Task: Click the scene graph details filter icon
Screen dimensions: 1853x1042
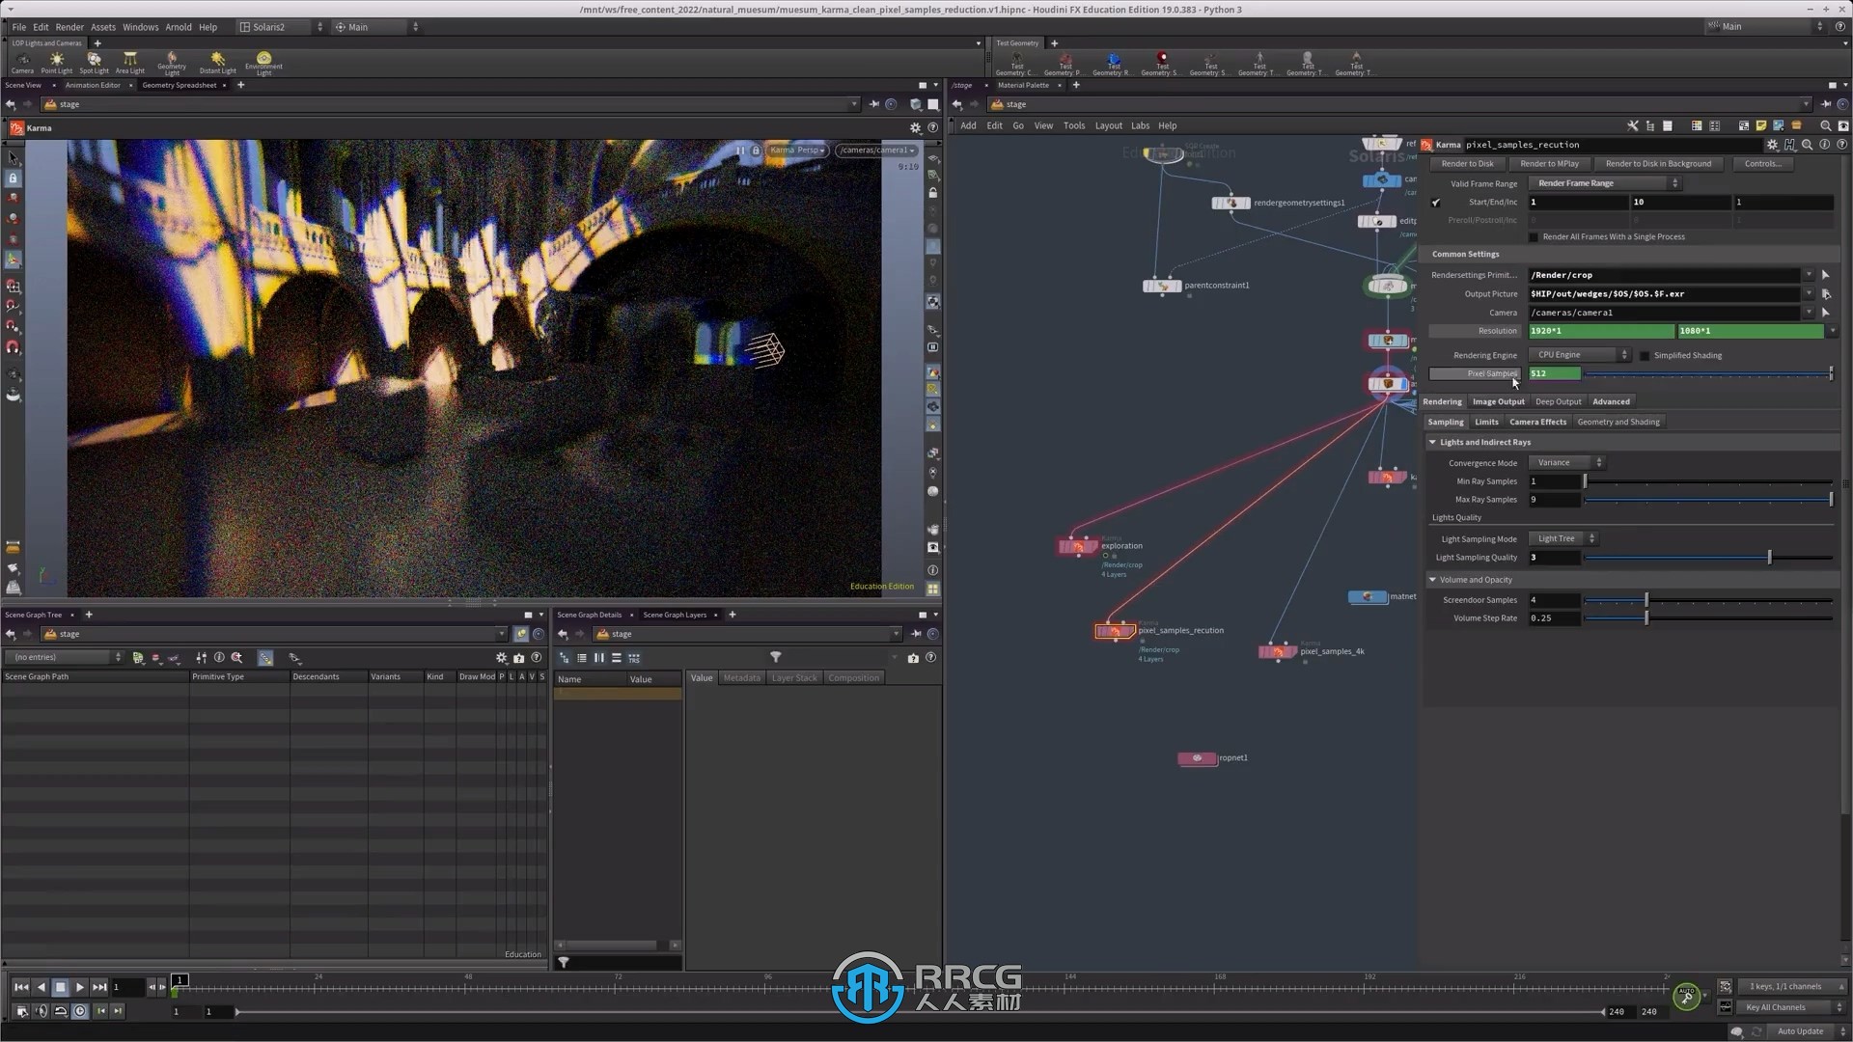Action: click(775, 657)
